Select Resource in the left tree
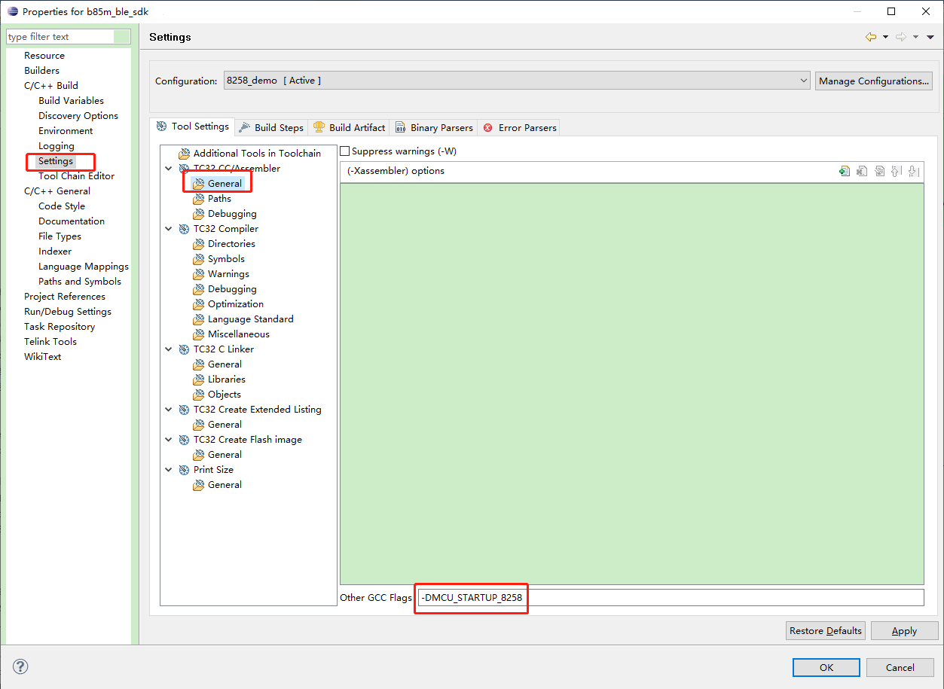 click(44, 55)
